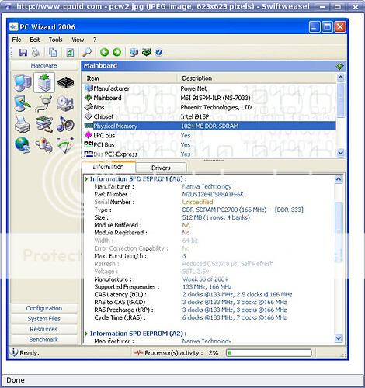Select the Drives disk icon
Image resolution: width=365 pixels, height=388 pixels.
(65, 103)
